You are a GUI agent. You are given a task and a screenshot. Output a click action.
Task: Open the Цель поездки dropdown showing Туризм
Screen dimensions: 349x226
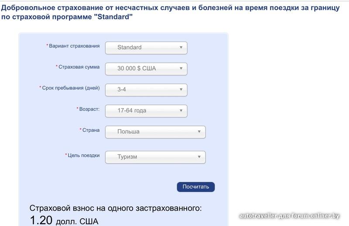(x=155, y=157)
